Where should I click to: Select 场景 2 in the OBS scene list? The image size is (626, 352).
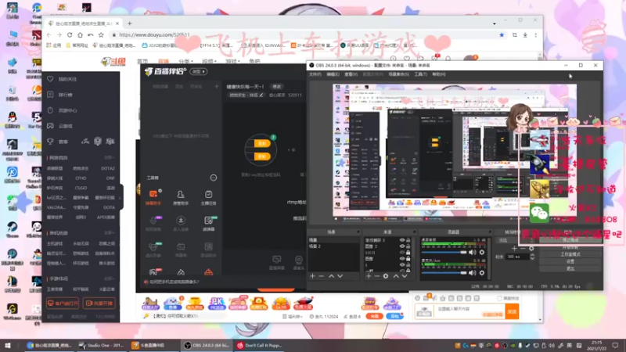pos(315,246)
